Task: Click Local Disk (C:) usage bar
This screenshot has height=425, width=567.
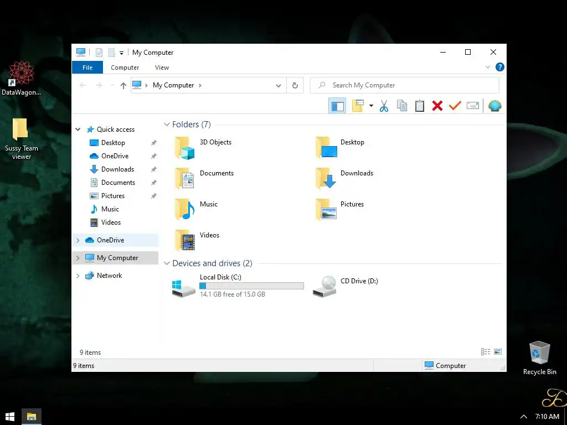Action: tap(252, 286)
